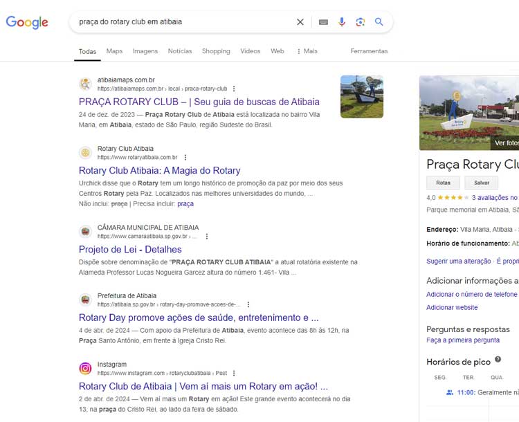Click the Prefeitura de Atibaia site name
This screenshot has width=519, height=422.
[127, 296]
